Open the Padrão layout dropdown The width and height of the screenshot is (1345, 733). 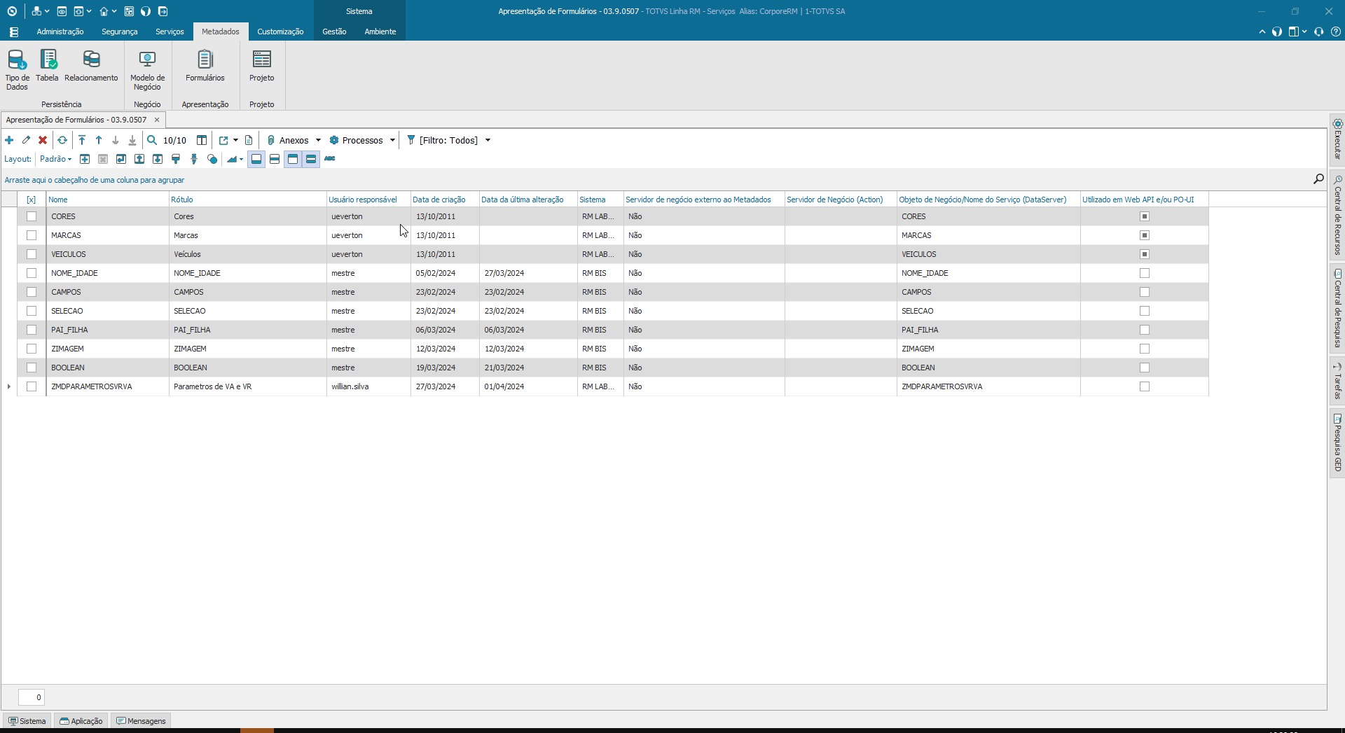(56, 159)
